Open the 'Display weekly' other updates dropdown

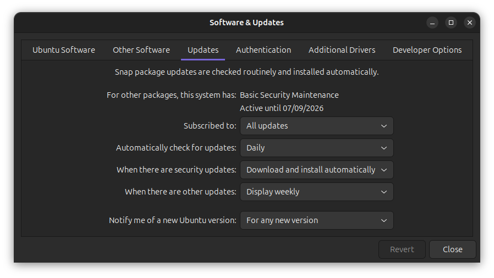point(316,192)
